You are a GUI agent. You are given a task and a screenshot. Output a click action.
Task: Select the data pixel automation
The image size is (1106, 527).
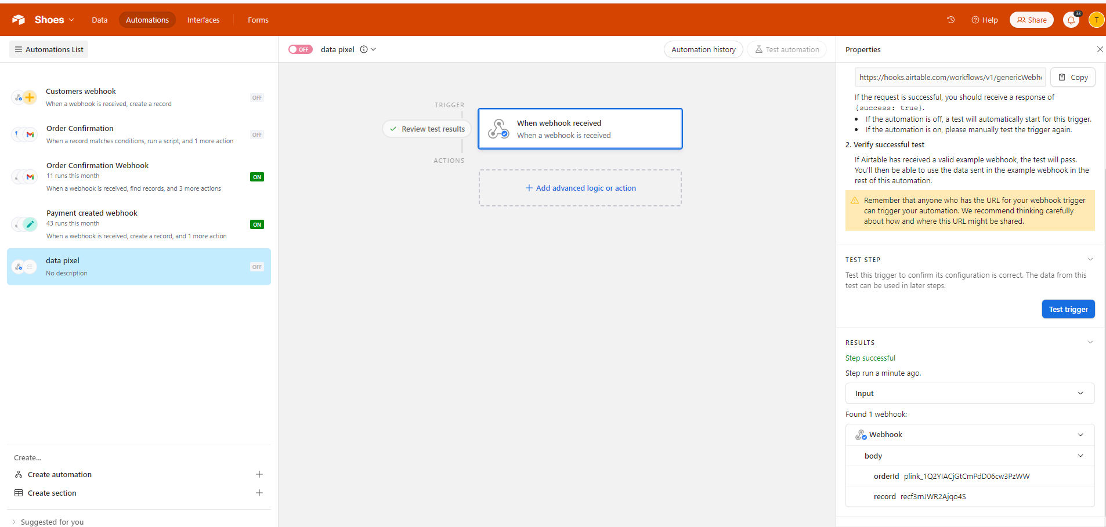click(x=139, y=267)
